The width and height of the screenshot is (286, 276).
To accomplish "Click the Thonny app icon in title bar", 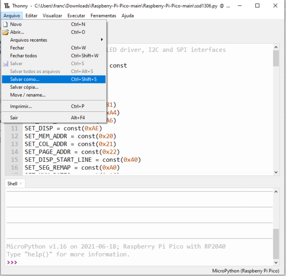I will click(x=7, y=6).
